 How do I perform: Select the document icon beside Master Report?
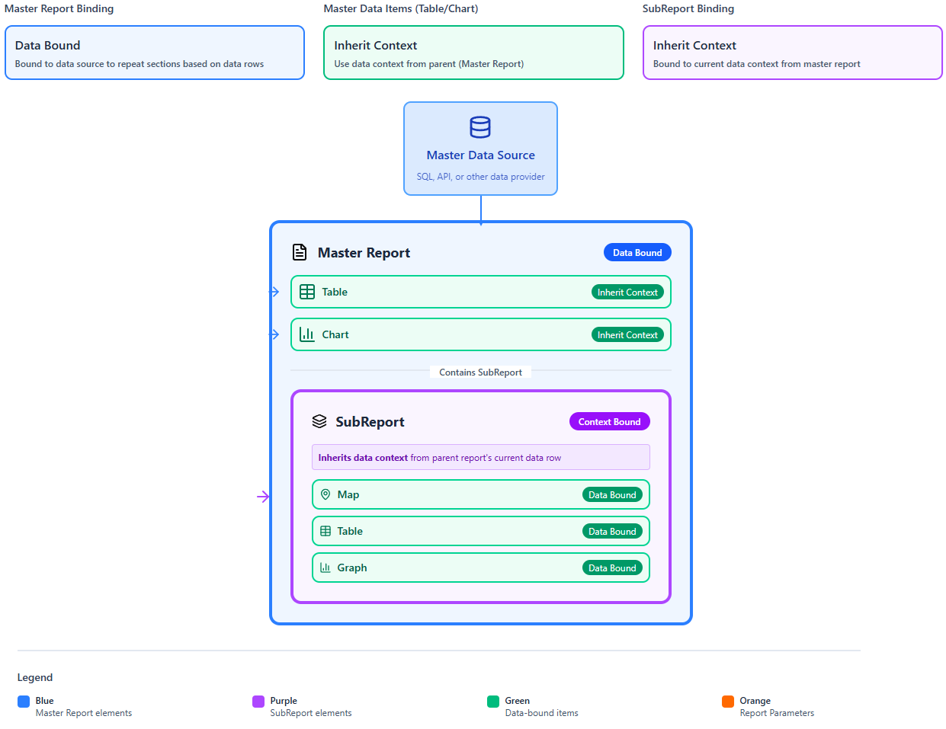click(x=299, y=252)
